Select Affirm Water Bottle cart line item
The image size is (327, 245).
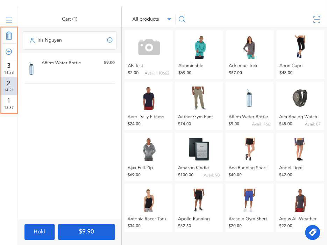[70, 69]
